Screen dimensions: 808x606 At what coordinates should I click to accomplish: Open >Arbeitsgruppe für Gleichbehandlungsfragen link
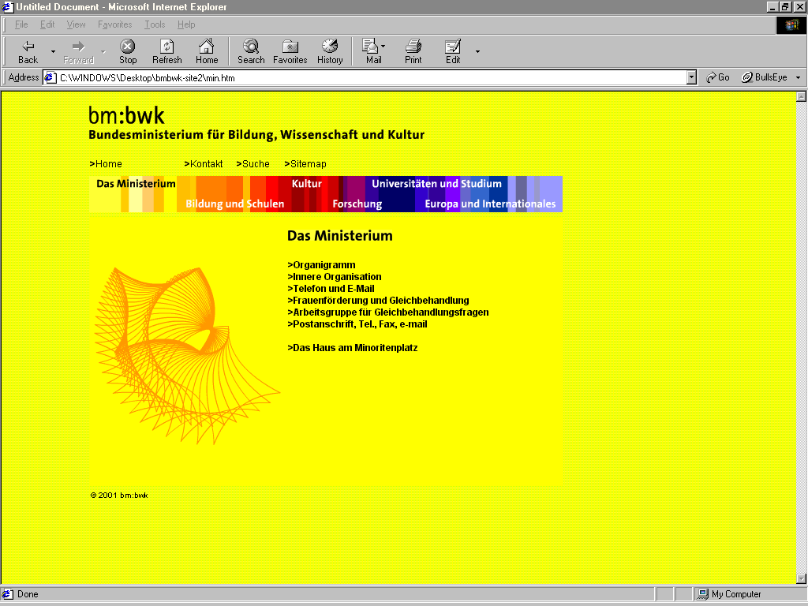[388, 312]
